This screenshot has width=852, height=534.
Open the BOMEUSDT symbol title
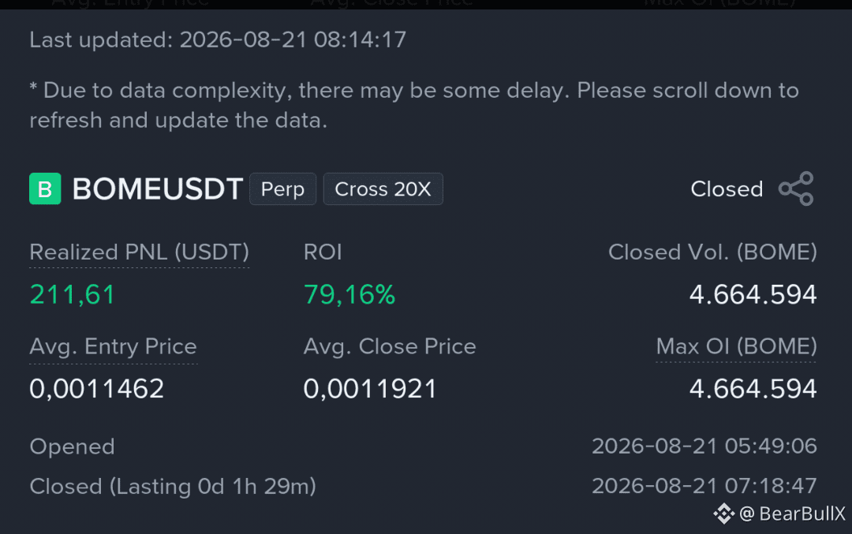click(x=158, y=189)
